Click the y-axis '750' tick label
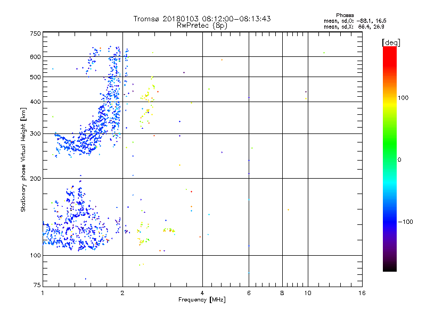 35,33
